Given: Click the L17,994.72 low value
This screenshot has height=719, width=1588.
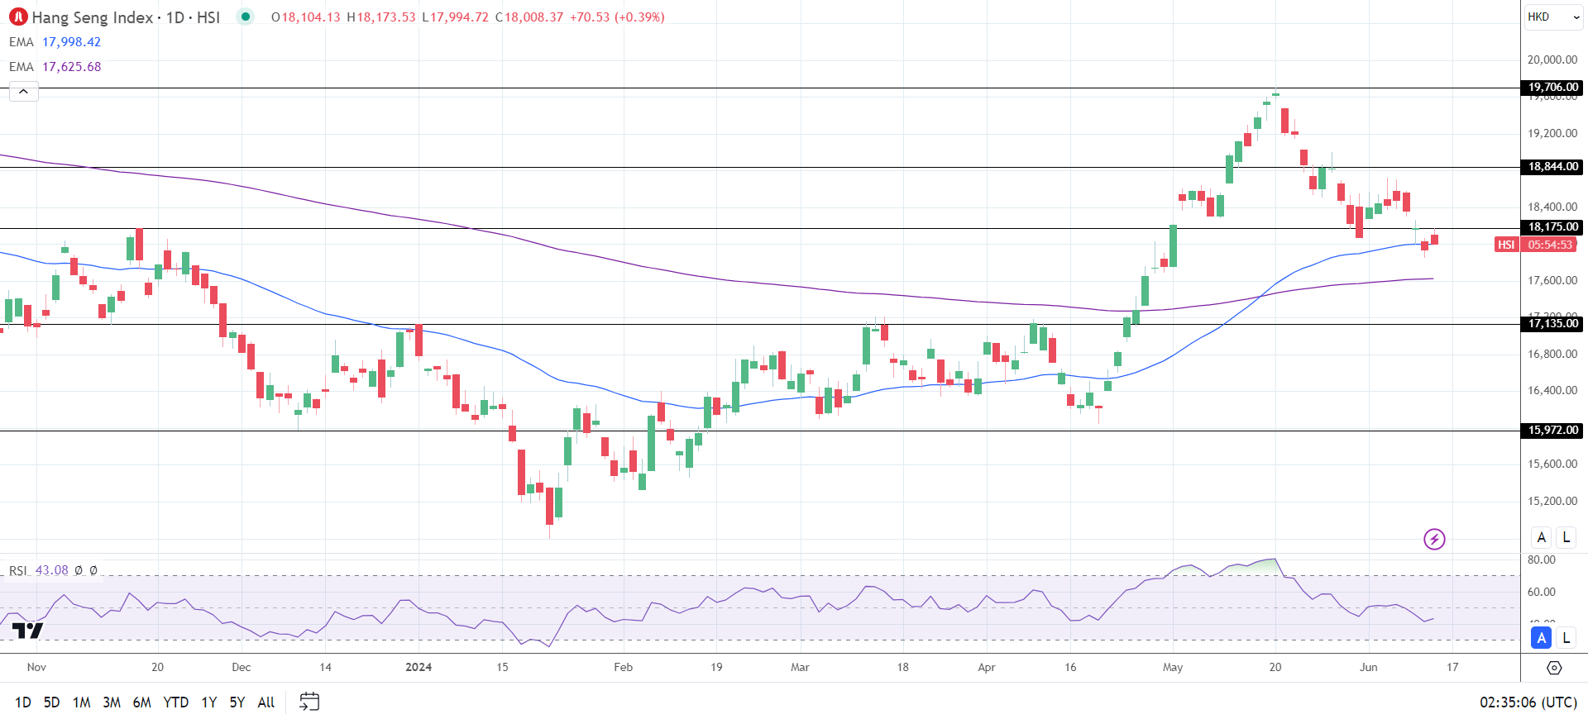Looking at the screenshot, I should (x=455, y=17).
